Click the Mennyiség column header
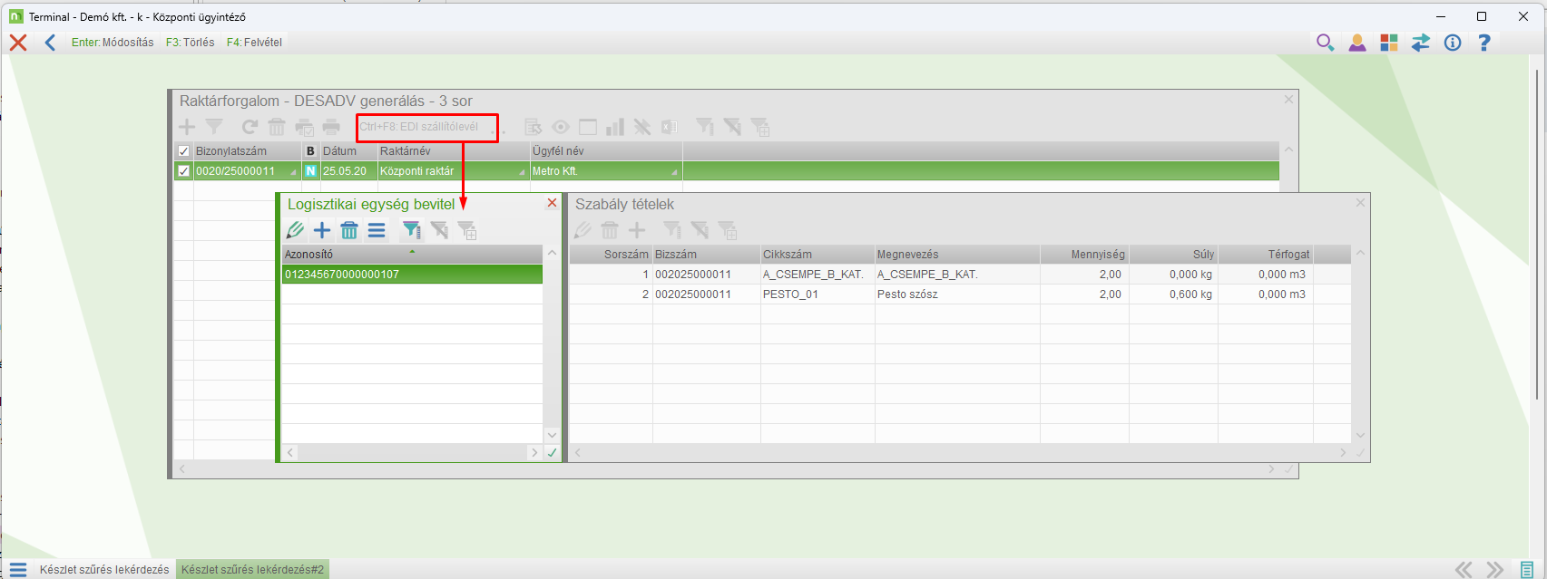 [x=1084, y=255]
